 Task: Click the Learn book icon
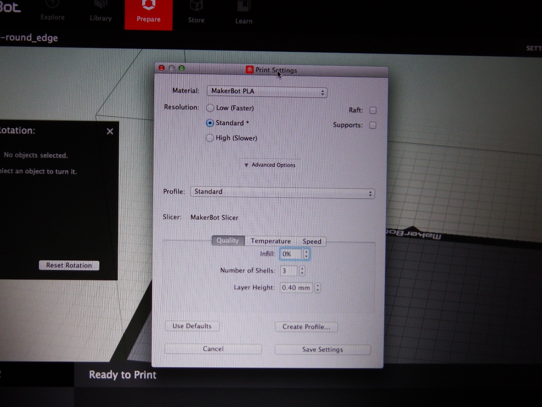point(244,7)
